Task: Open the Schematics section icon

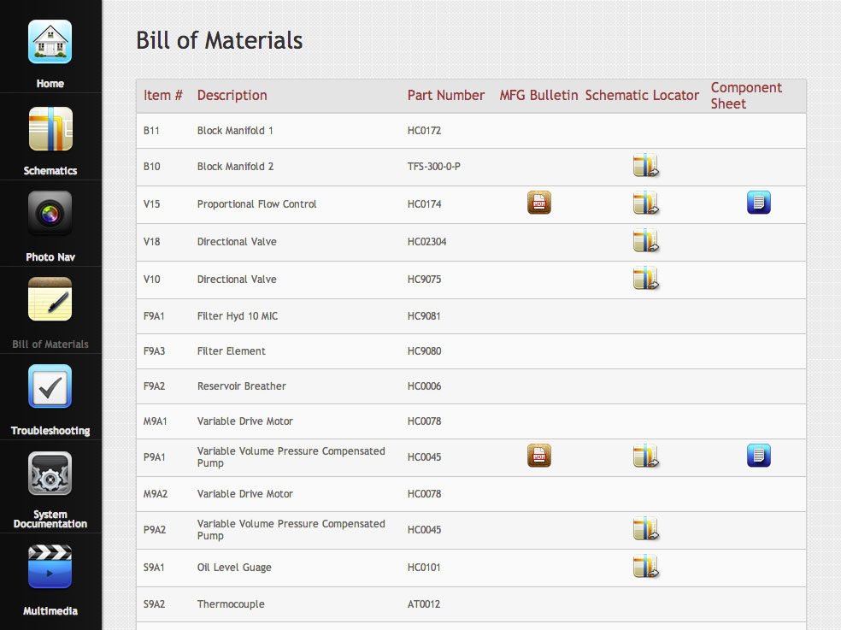Action: tap(50, 129)
